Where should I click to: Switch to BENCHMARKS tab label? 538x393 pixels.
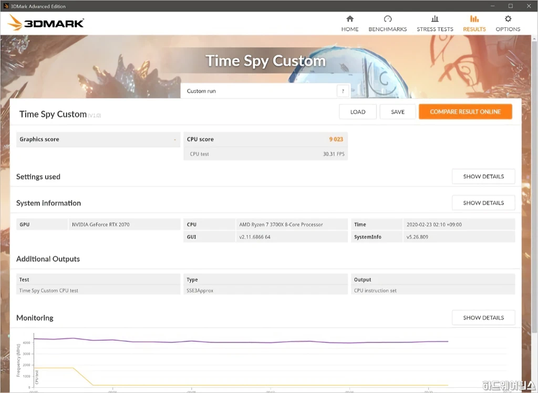[x=387, y=29]
